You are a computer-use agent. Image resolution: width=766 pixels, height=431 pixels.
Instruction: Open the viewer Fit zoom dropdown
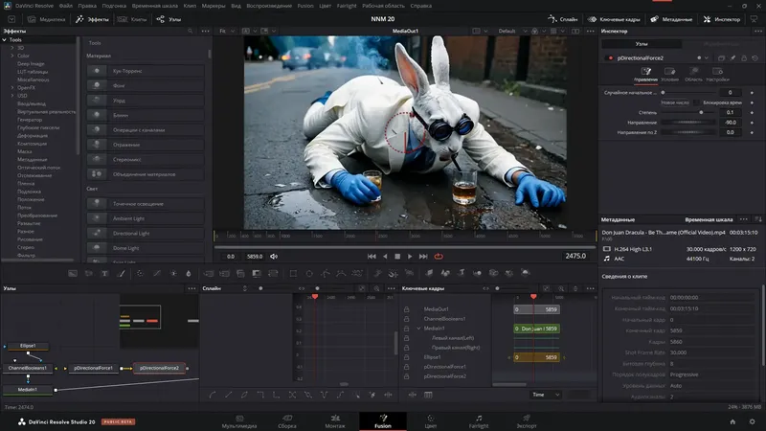[227, 31]
